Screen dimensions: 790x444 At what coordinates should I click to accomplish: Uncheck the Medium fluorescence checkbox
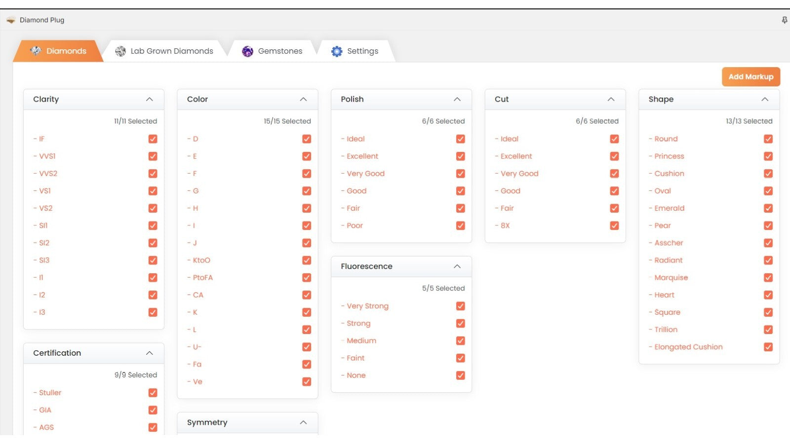[x=461, y=341]
